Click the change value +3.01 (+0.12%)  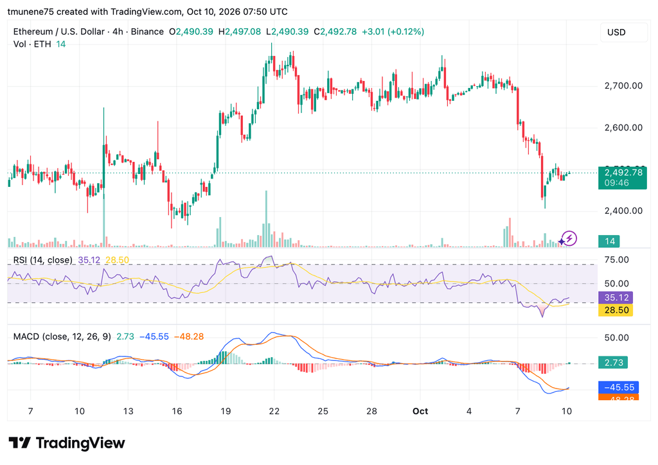[x=393, y=32]
